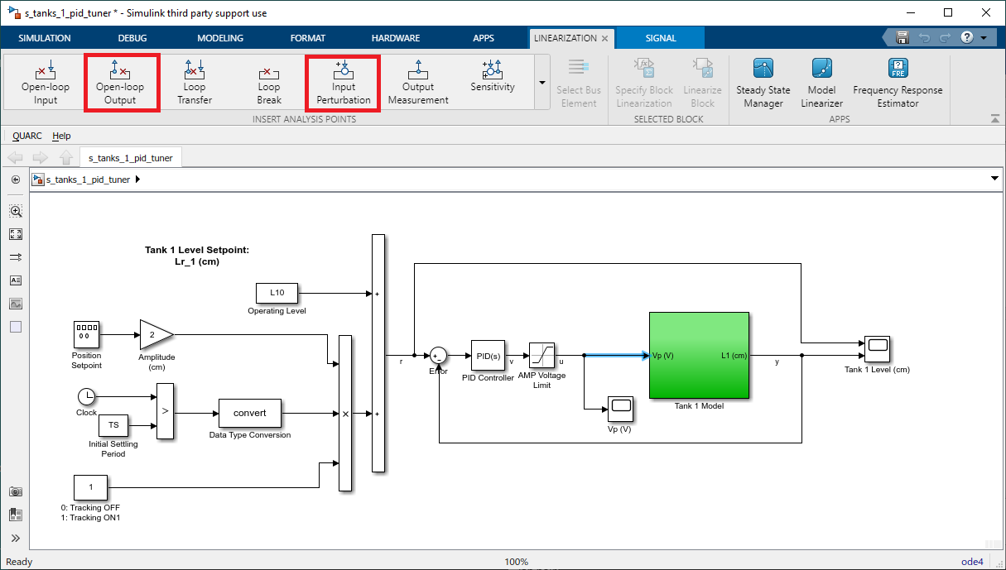Insert a Loop Break point
The height and width of the screenshot is (570, 1006).
click(269, 82)
